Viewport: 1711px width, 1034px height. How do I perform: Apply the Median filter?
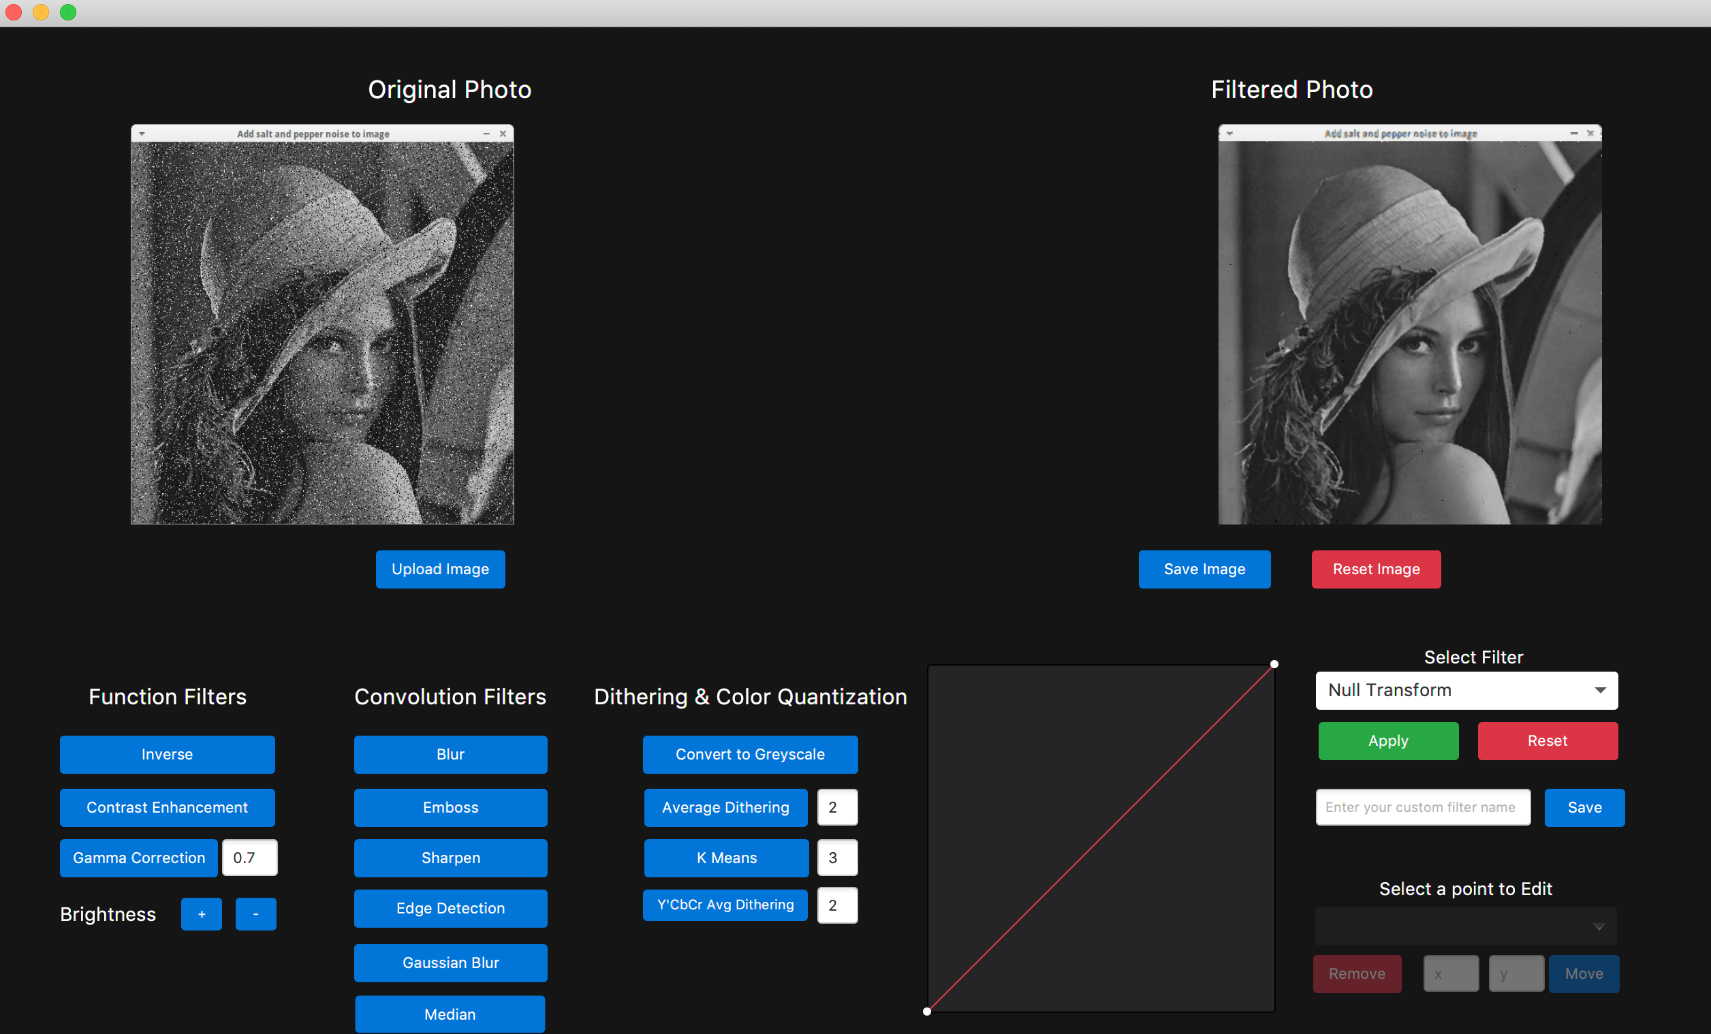click(450, 1014)
